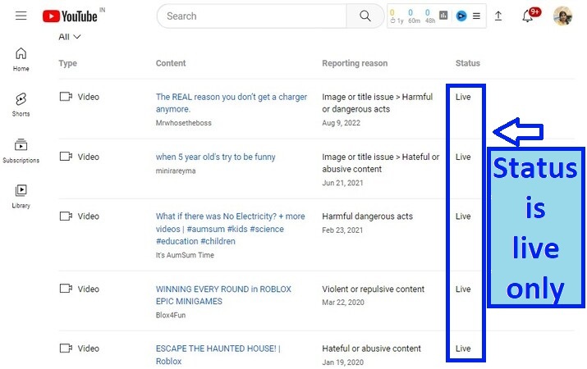Open "when 5 year old's try to be funny"
587x369 pixels.
point(215,157)
